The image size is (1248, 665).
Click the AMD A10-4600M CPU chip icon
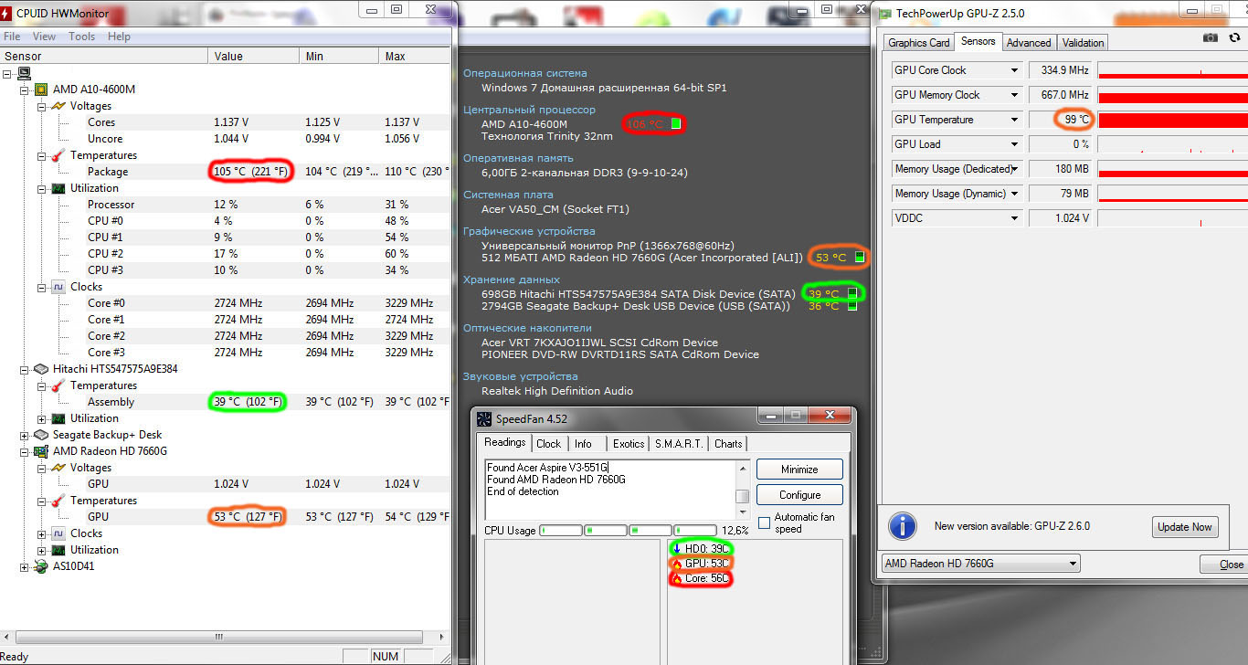point(41,90)
